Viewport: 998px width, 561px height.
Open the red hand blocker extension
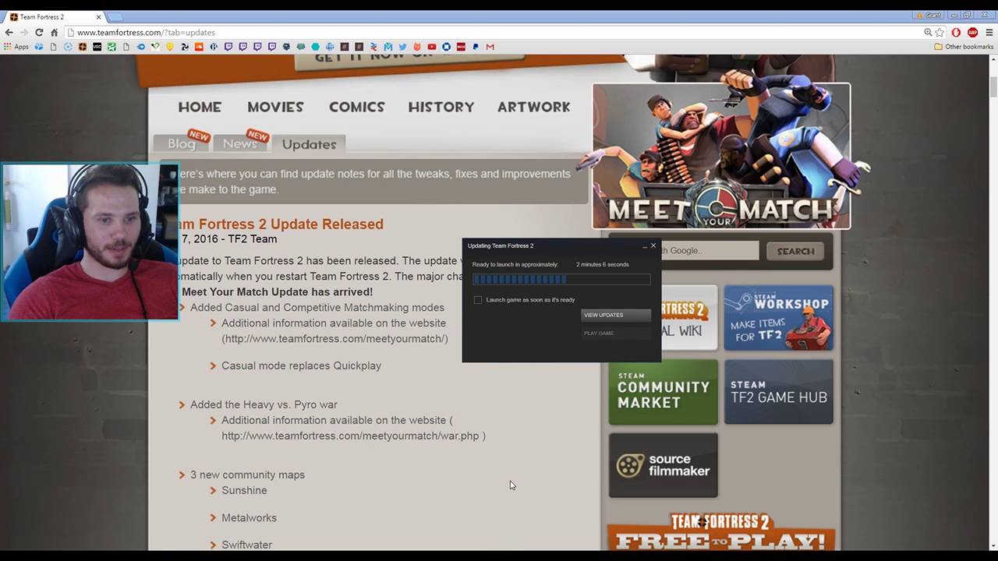pos(956,32)
